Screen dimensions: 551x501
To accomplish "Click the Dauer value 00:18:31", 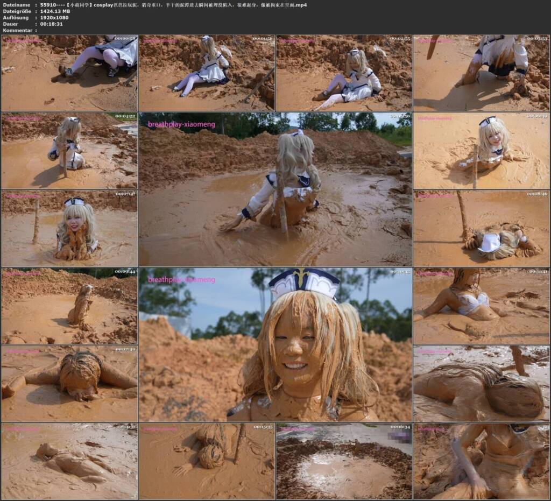I will pyautogui.click(x=51, y=24).
